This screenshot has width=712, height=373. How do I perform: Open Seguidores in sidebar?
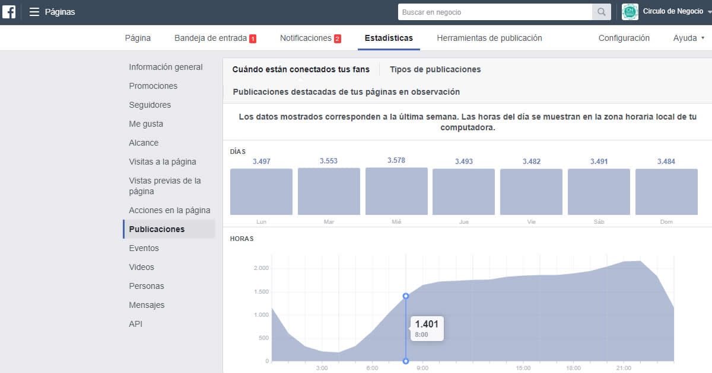[150, 105]
